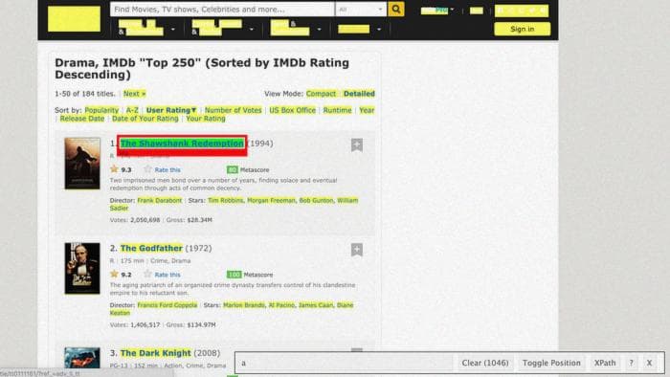Click the movie search input field

[222, 9]
